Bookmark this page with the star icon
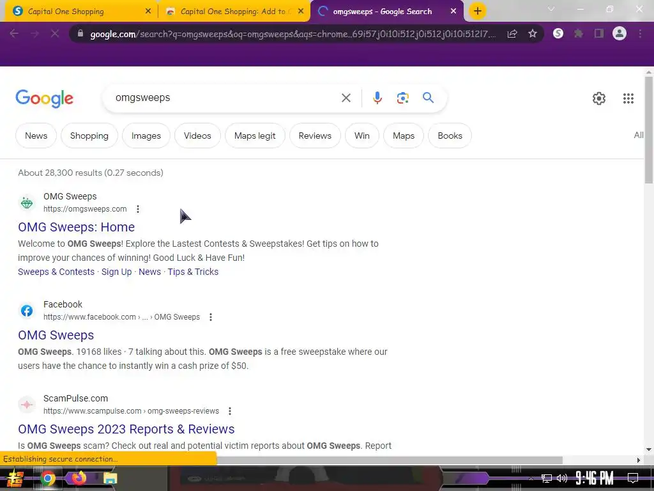Viewport: 654px width, 491px height. (x=532, y=34)
